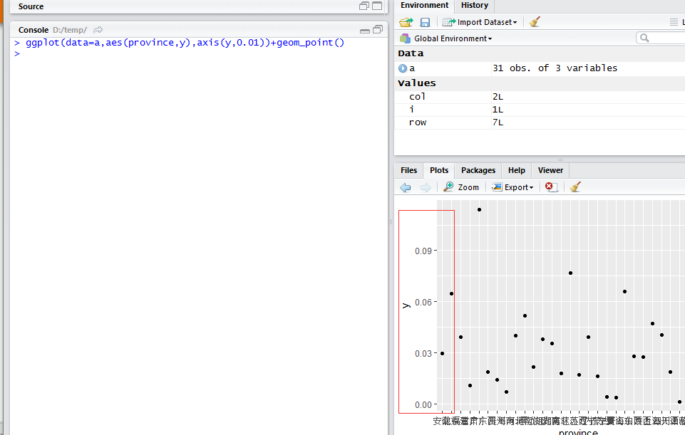Restore the Source pane
Screen dimensions: 685x435
(364, 6)
